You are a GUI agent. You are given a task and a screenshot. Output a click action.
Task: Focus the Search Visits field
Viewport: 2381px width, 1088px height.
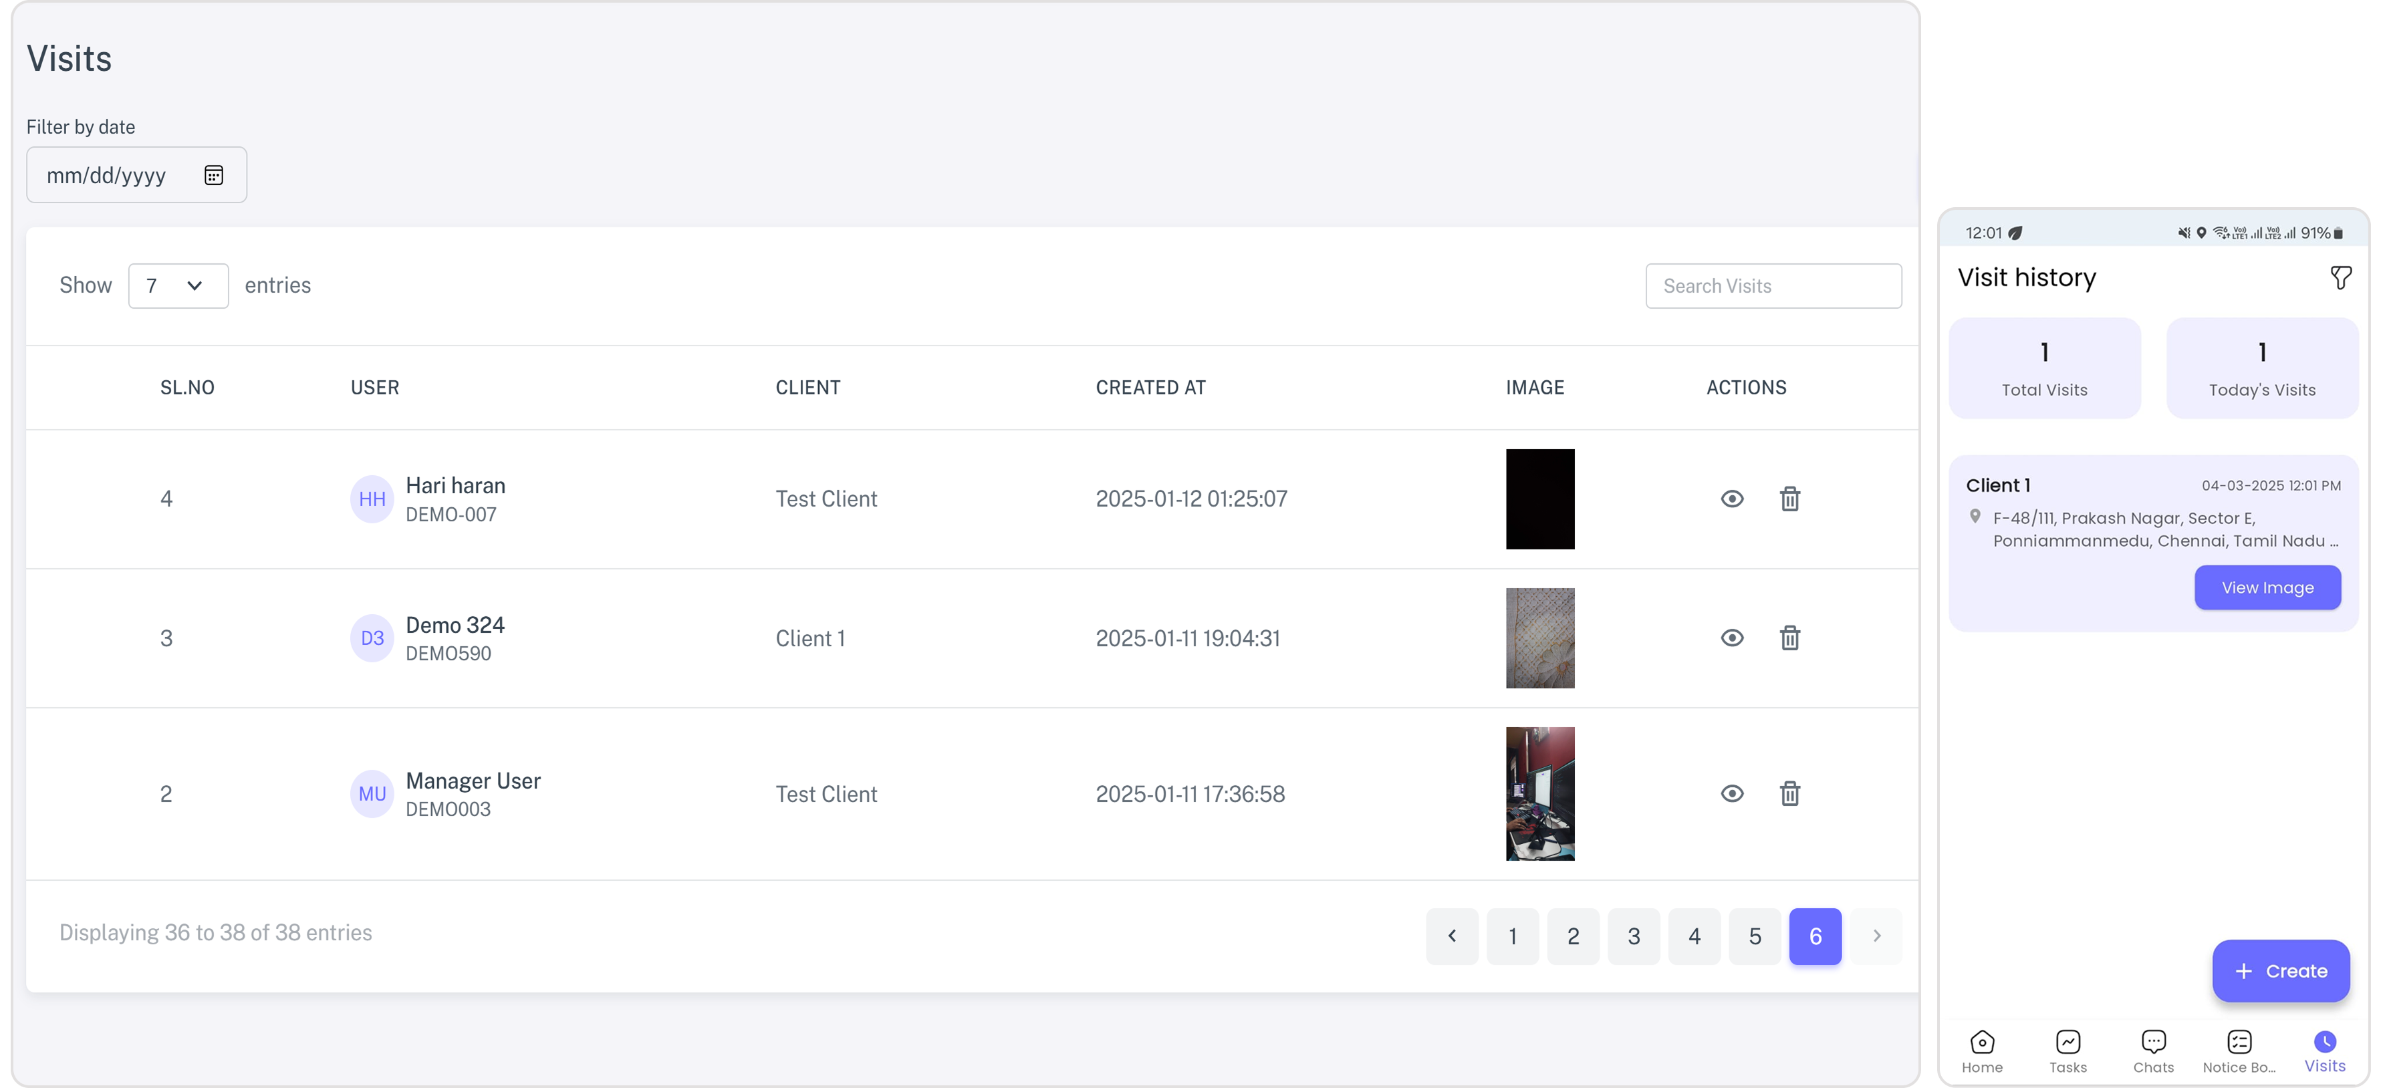[x=1773, y=285]
